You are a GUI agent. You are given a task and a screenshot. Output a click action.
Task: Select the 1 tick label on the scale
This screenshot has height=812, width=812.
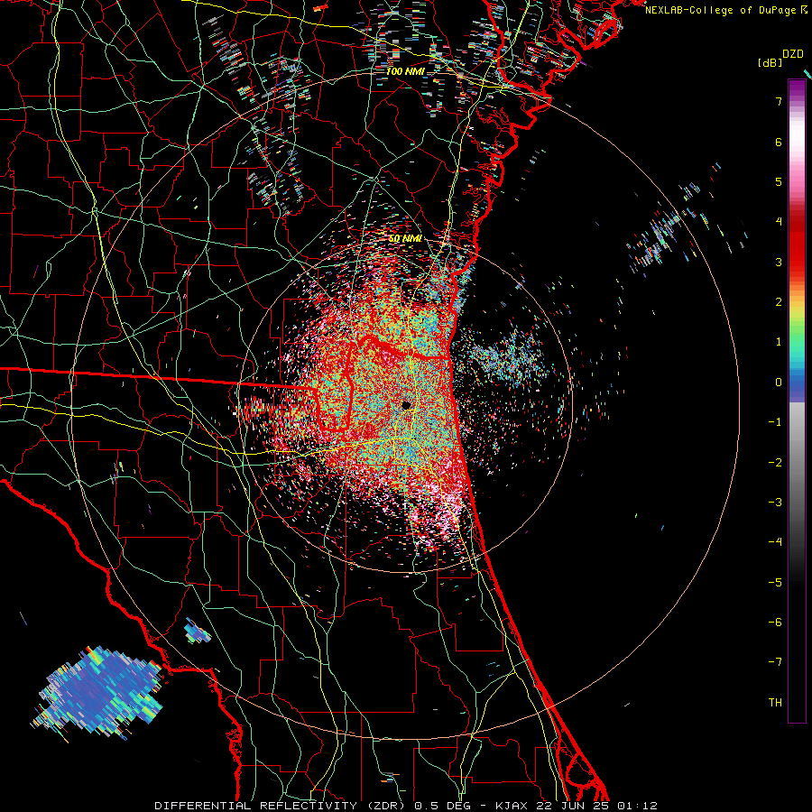coord(779,342)
